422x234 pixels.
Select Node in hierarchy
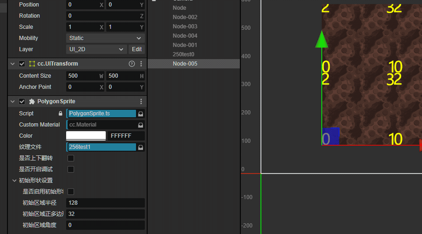tap(179, 8)
